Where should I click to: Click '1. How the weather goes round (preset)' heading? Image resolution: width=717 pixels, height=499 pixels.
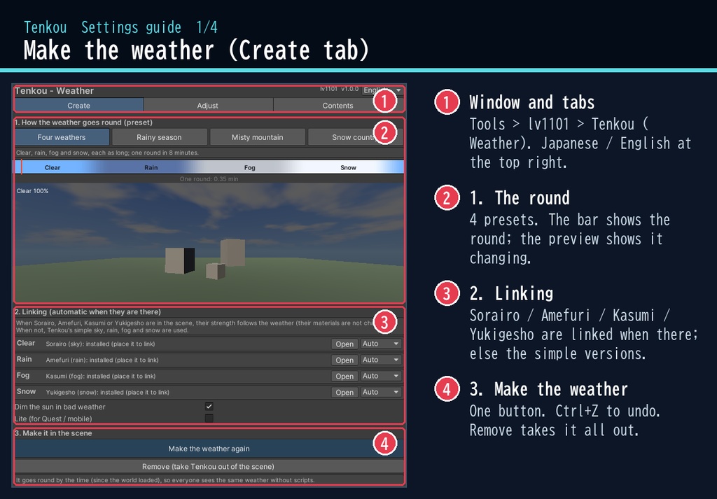pyautogui.click(x=83, y=122)
